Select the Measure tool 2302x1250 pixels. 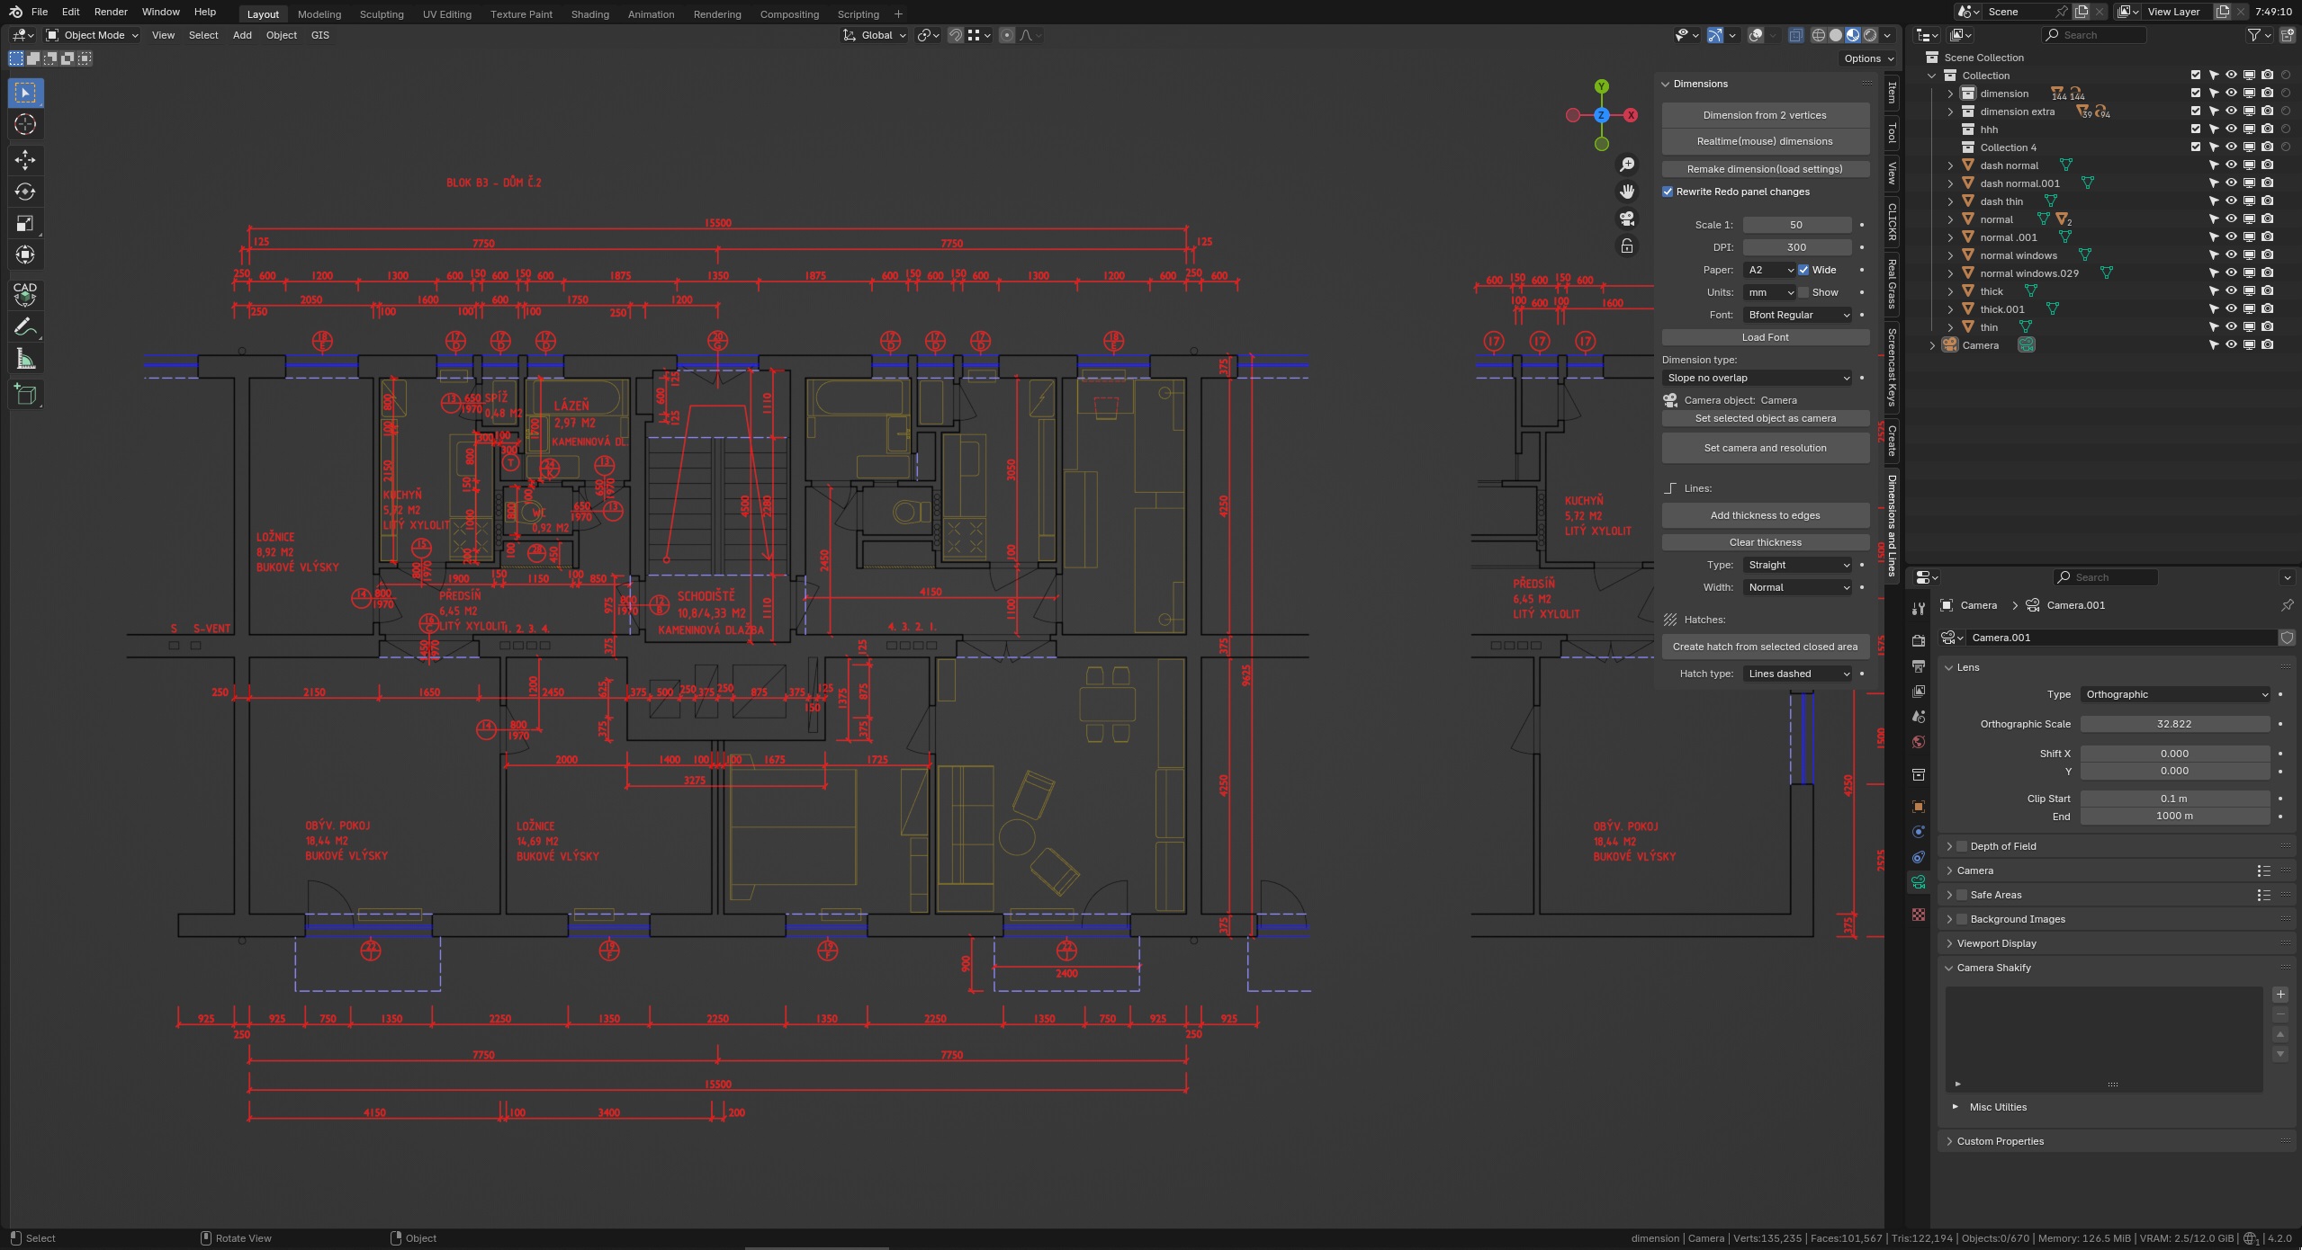[24, 358]
